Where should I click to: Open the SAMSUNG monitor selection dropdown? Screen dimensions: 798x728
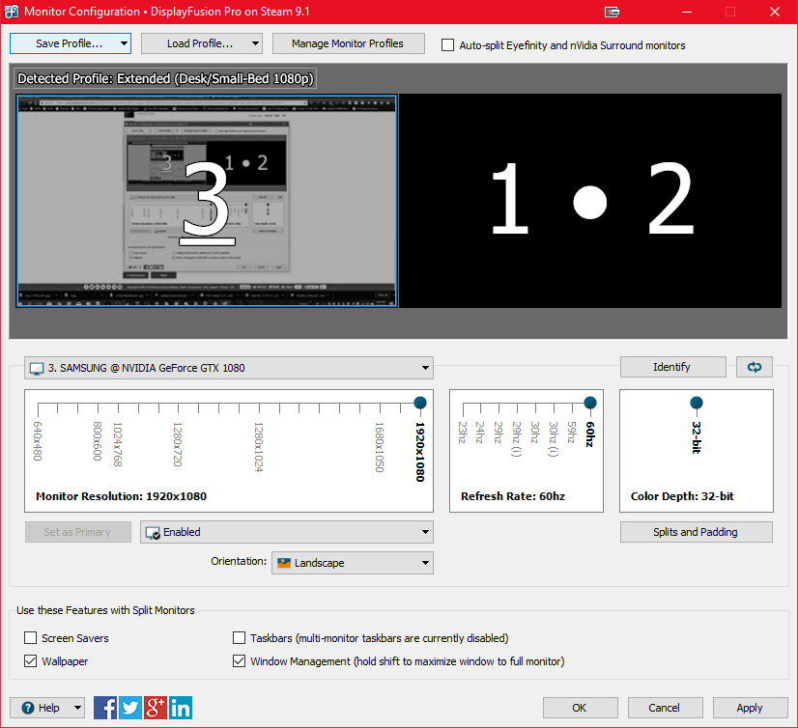(x=229, y=368)
